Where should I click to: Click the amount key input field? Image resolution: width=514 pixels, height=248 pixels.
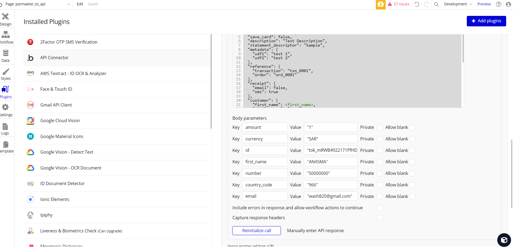(265, 127)
